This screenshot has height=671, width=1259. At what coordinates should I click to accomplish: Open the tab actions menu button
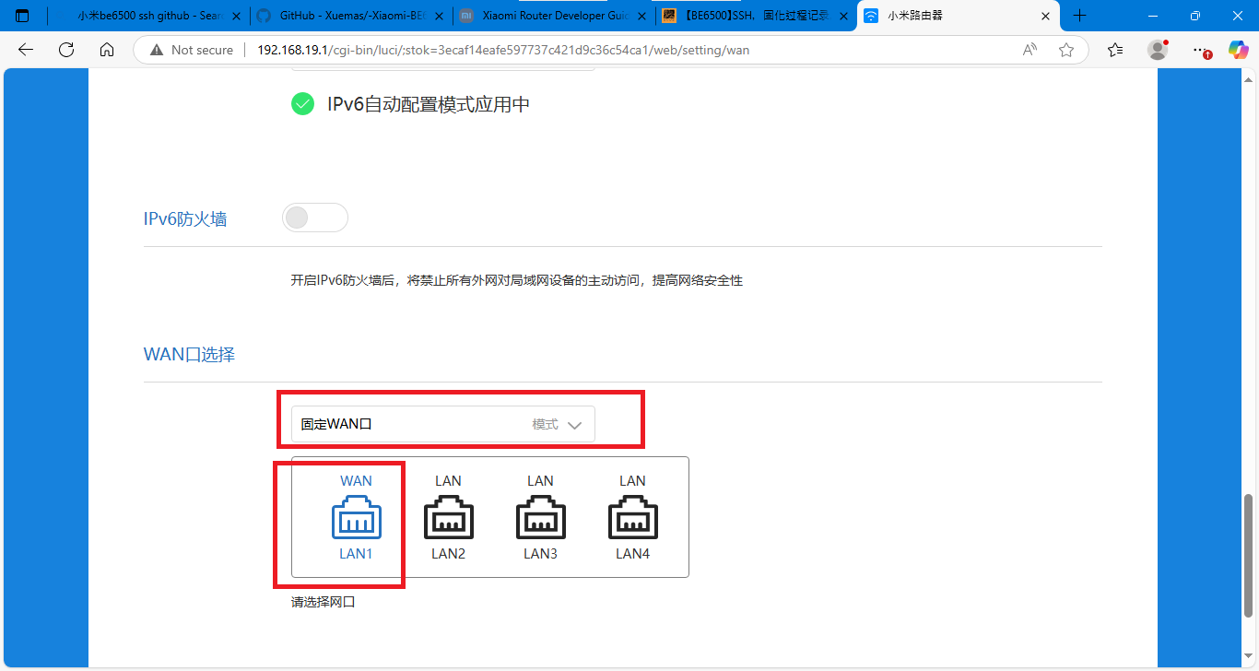tap(23, 16)
